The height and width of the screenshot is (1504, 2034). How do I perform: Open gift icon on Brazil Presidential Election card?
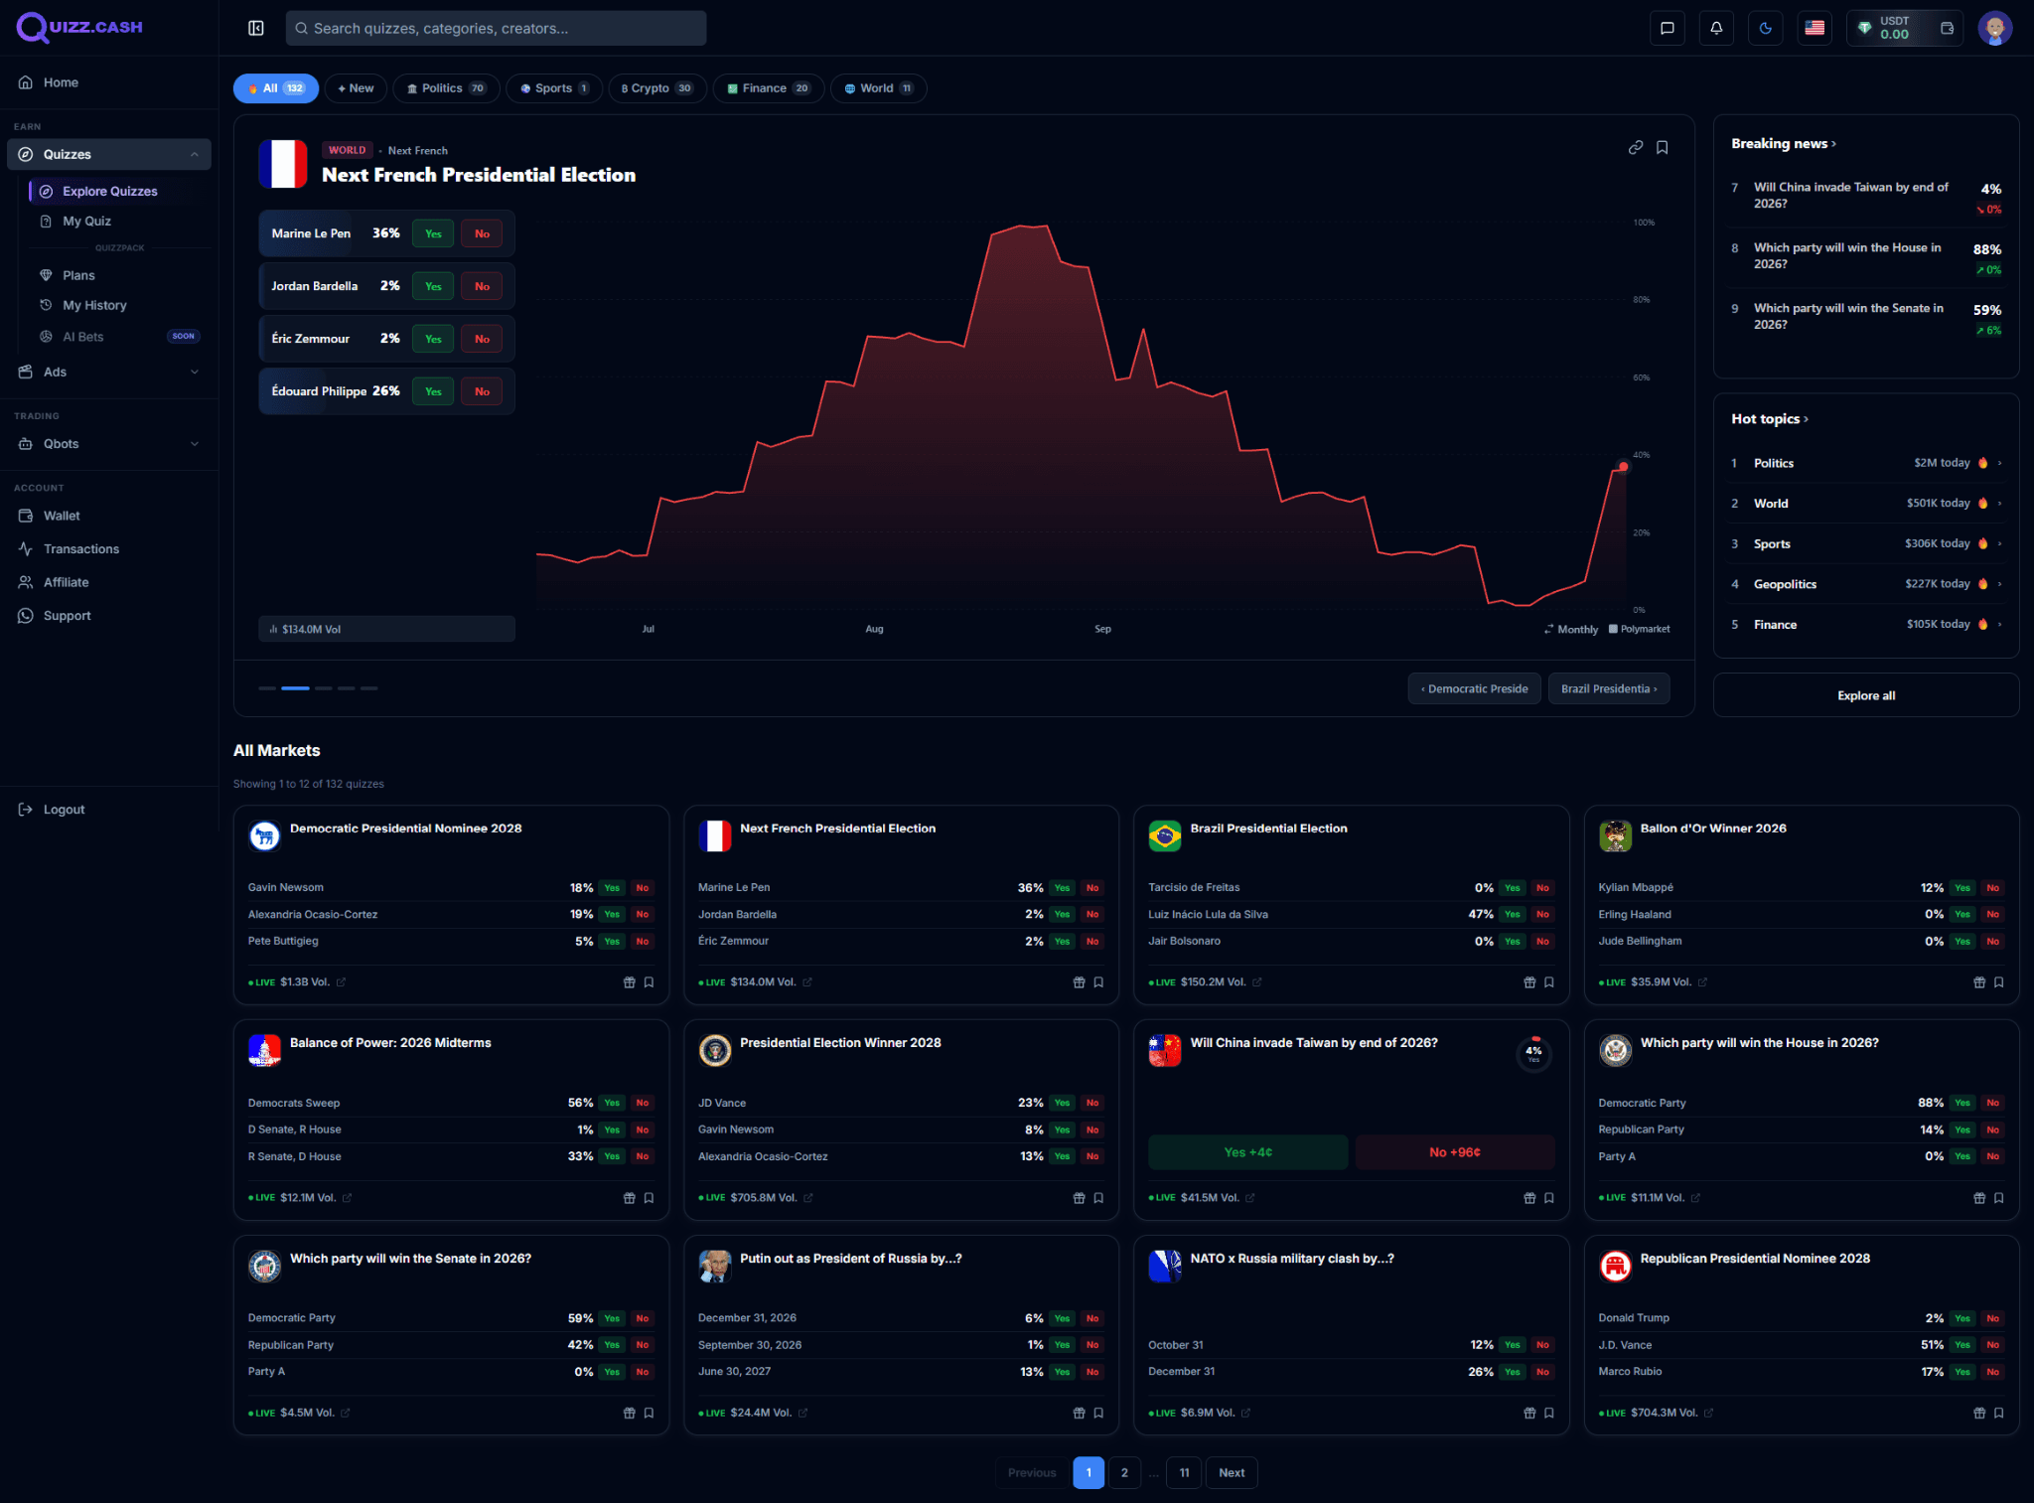click(x=1529, y=982)
